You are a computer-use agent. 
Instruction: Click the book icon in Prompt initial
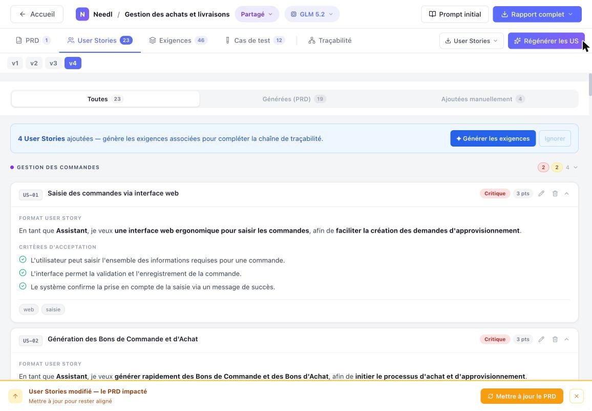(432, 14)
